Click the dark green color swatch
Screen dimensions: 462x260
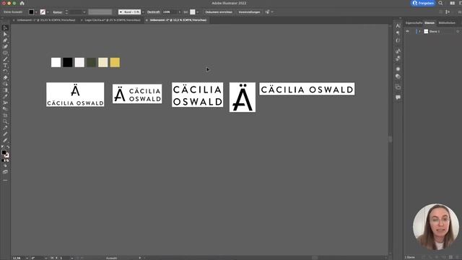[x=91, y=63]
